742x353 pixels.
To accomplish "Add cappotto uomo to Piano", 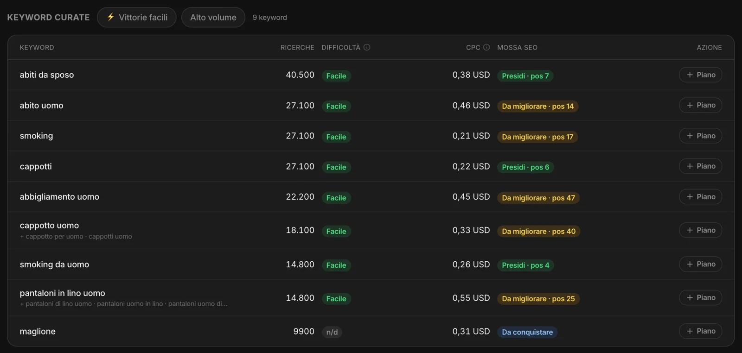I will [701, 230].
